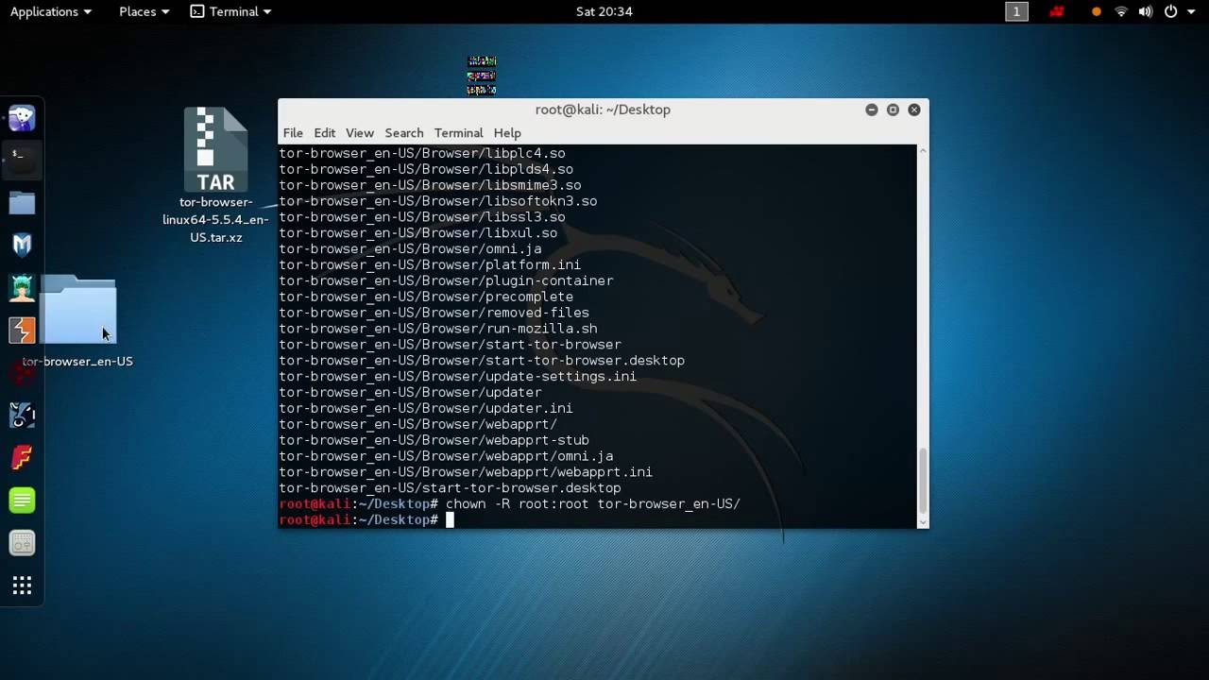Launch Metasploit from the dock
This screenshot has height=680, width=1209.
22,245
